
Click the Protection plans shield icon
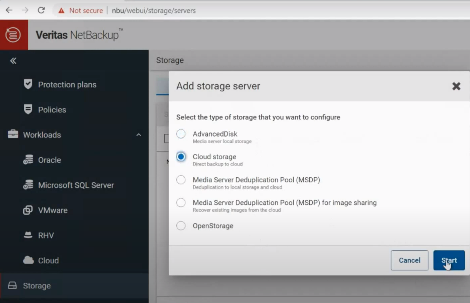point(28,84)
